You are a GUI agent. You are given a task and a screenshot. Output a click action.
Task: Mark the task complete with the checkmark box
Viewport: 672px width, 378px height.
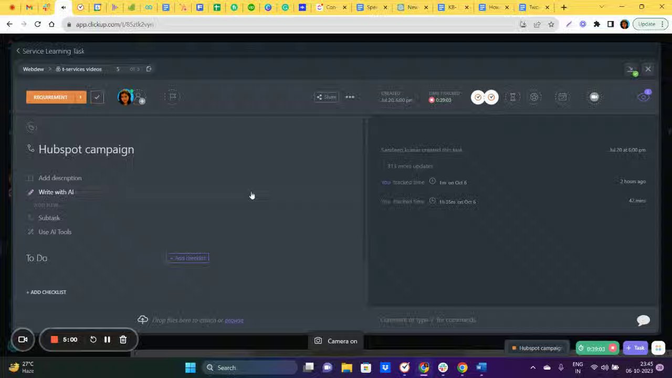point(97,97)
